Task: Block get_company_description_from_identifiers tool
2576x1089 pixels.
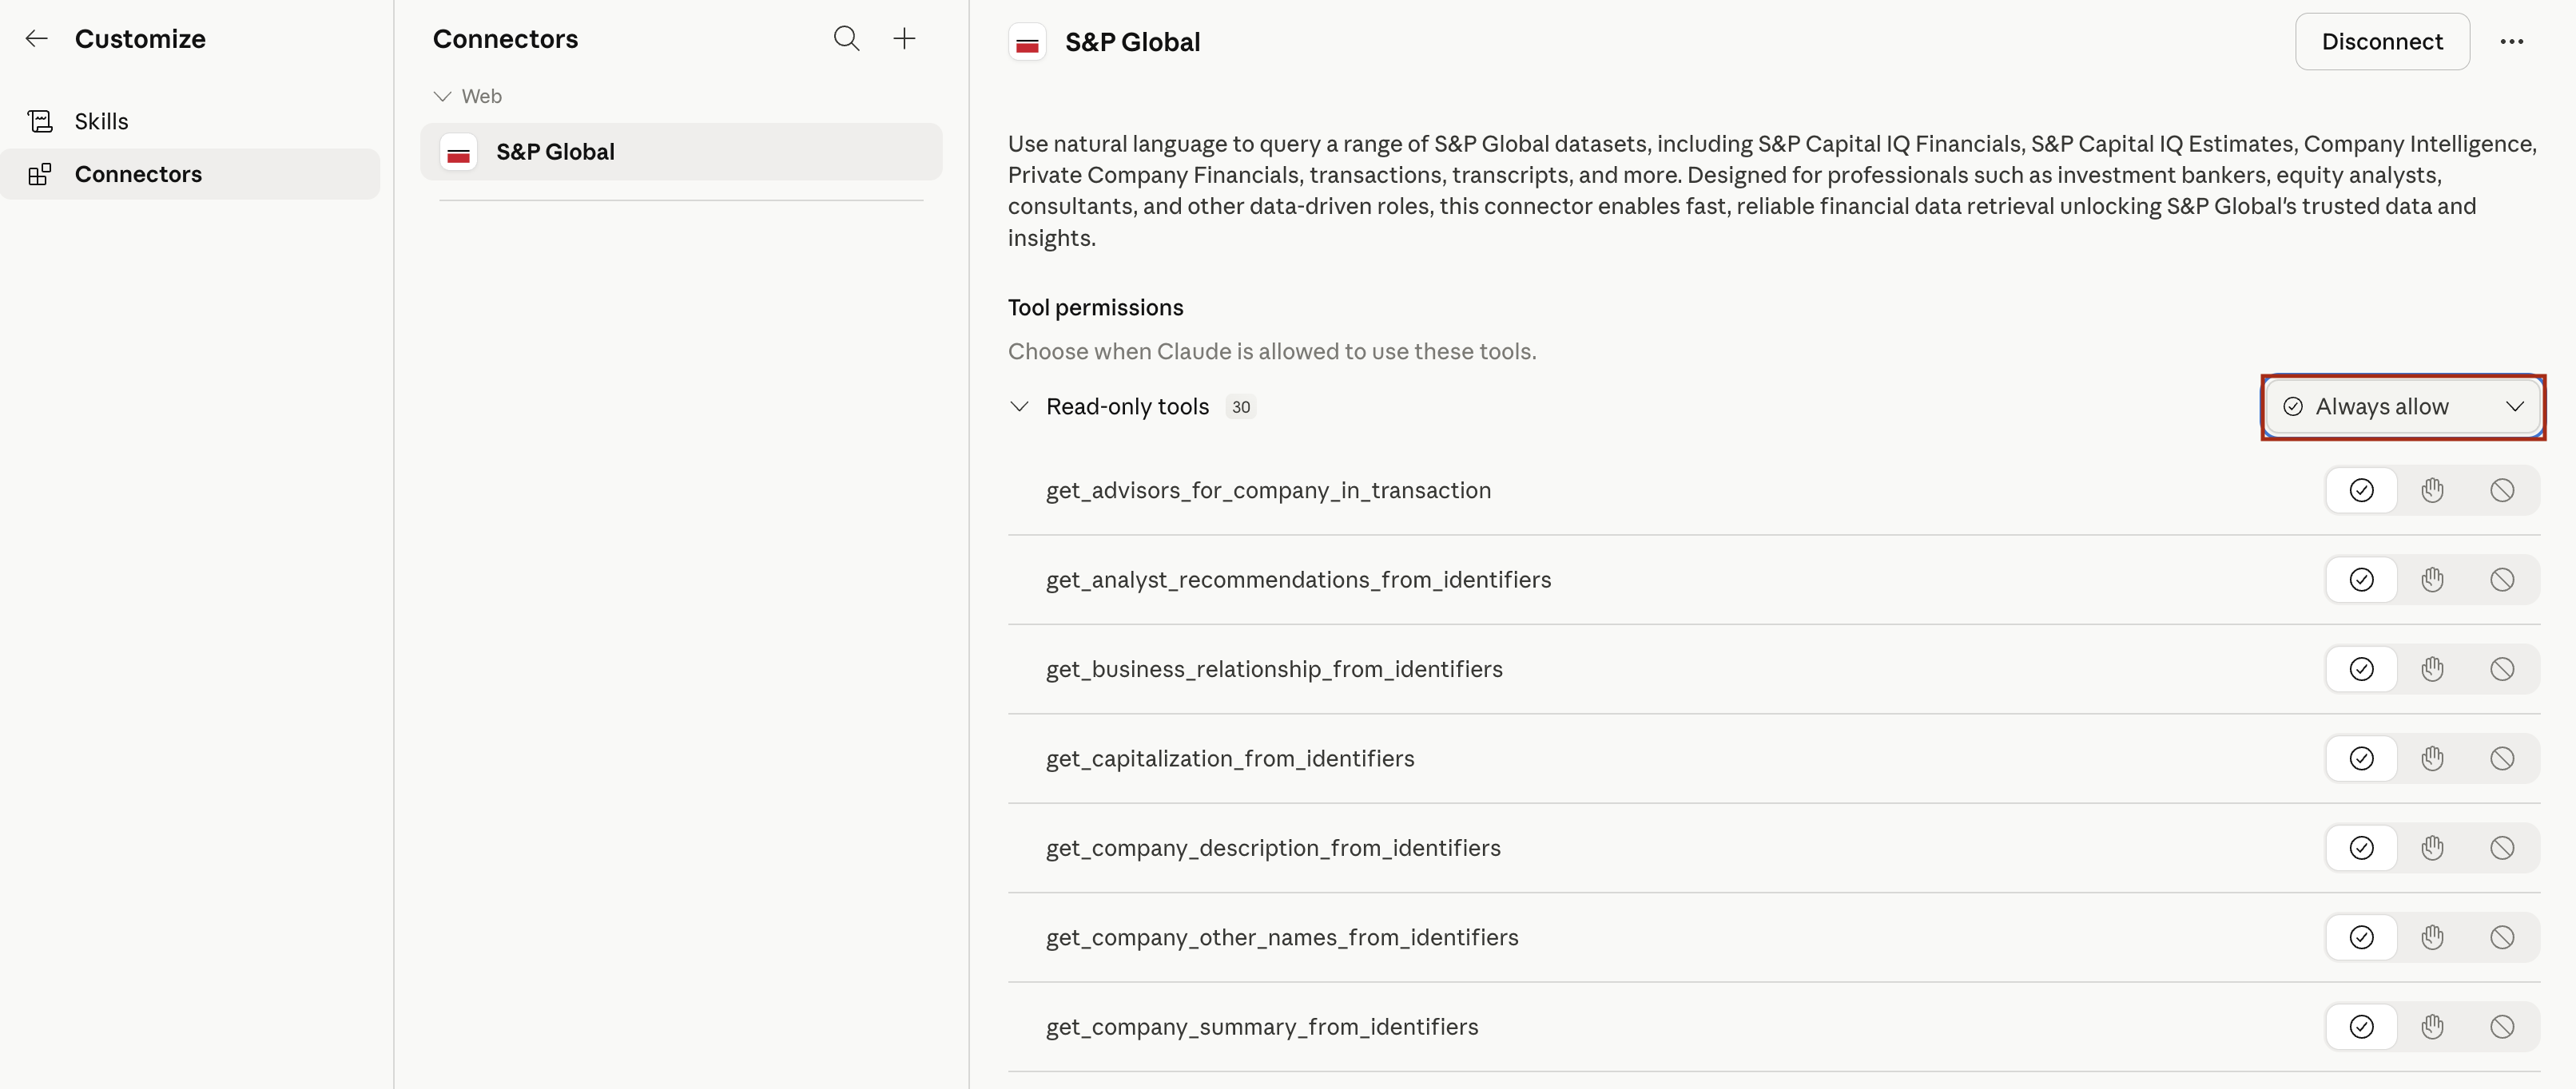Action: pos(2502,848)
